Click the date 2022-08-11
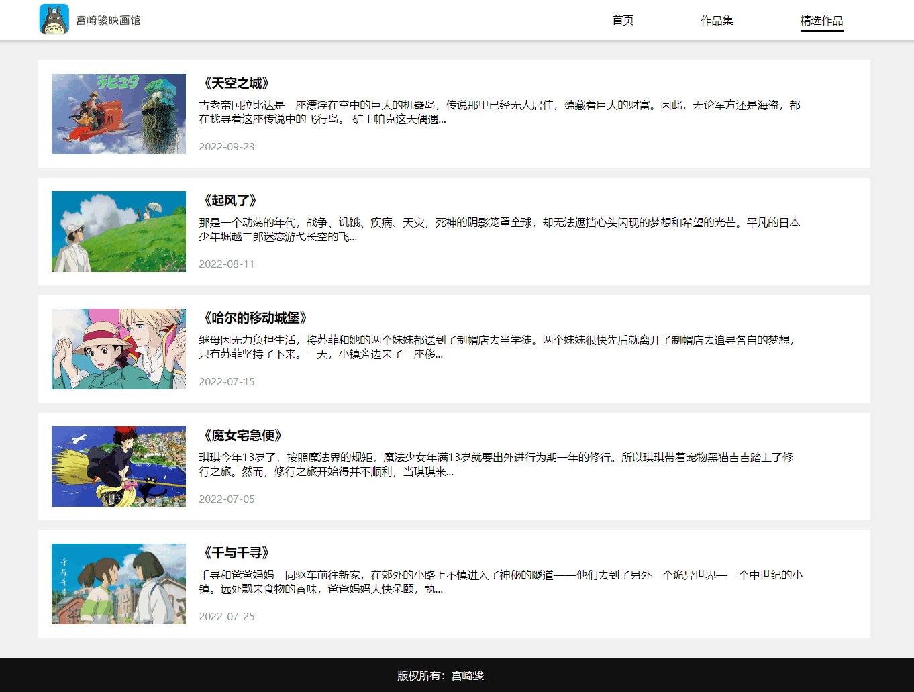 click(227, 264)
